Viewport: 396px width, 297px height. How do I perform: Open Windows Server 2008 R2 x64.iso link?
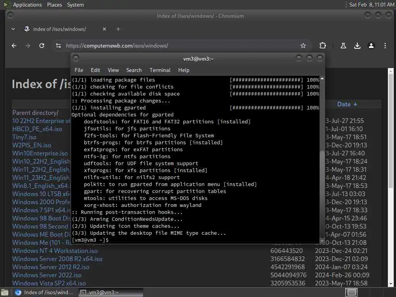[x=57, y=259]
